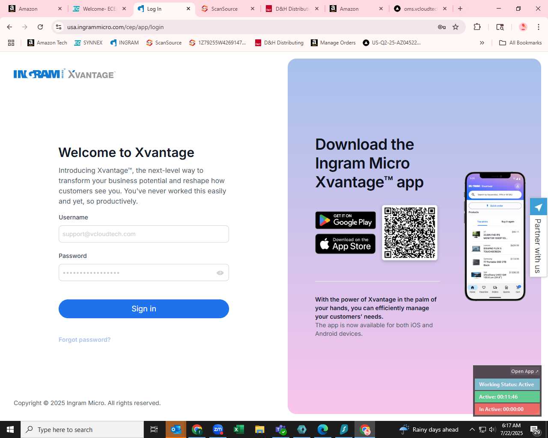Viewport: 548px width, 438px height.
Task: Open Download on the App Store badge
Action: click(345, 244)
